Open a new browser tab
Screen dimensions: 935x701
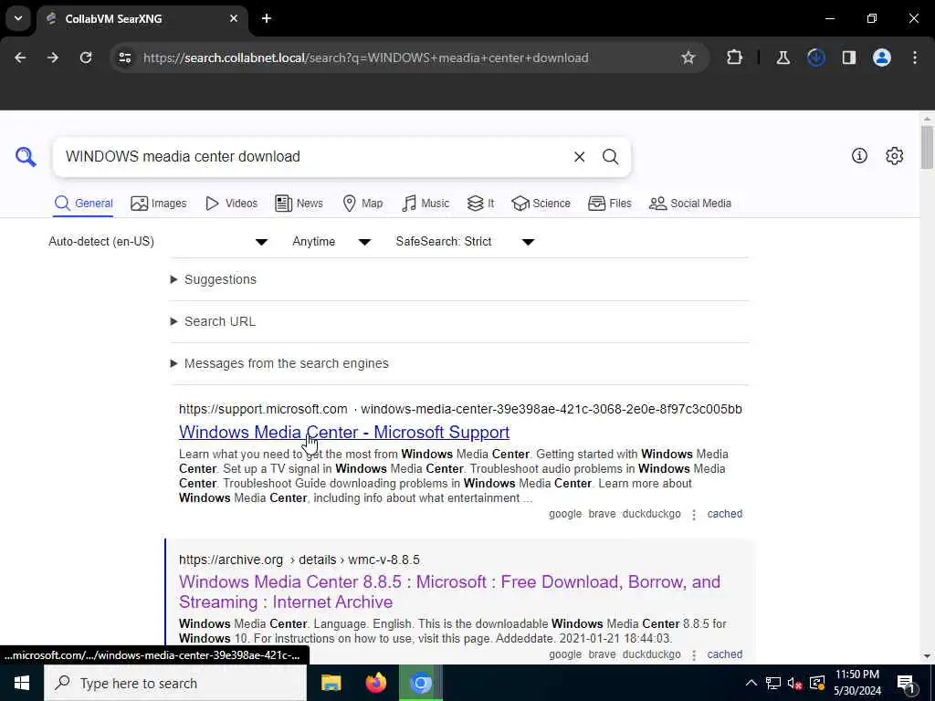267,18
